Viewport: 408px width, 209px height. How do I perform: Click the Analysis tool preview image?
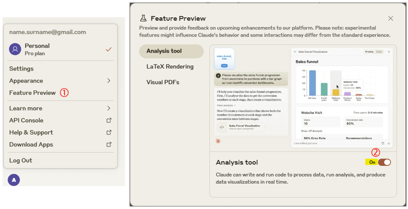(303, 98)
